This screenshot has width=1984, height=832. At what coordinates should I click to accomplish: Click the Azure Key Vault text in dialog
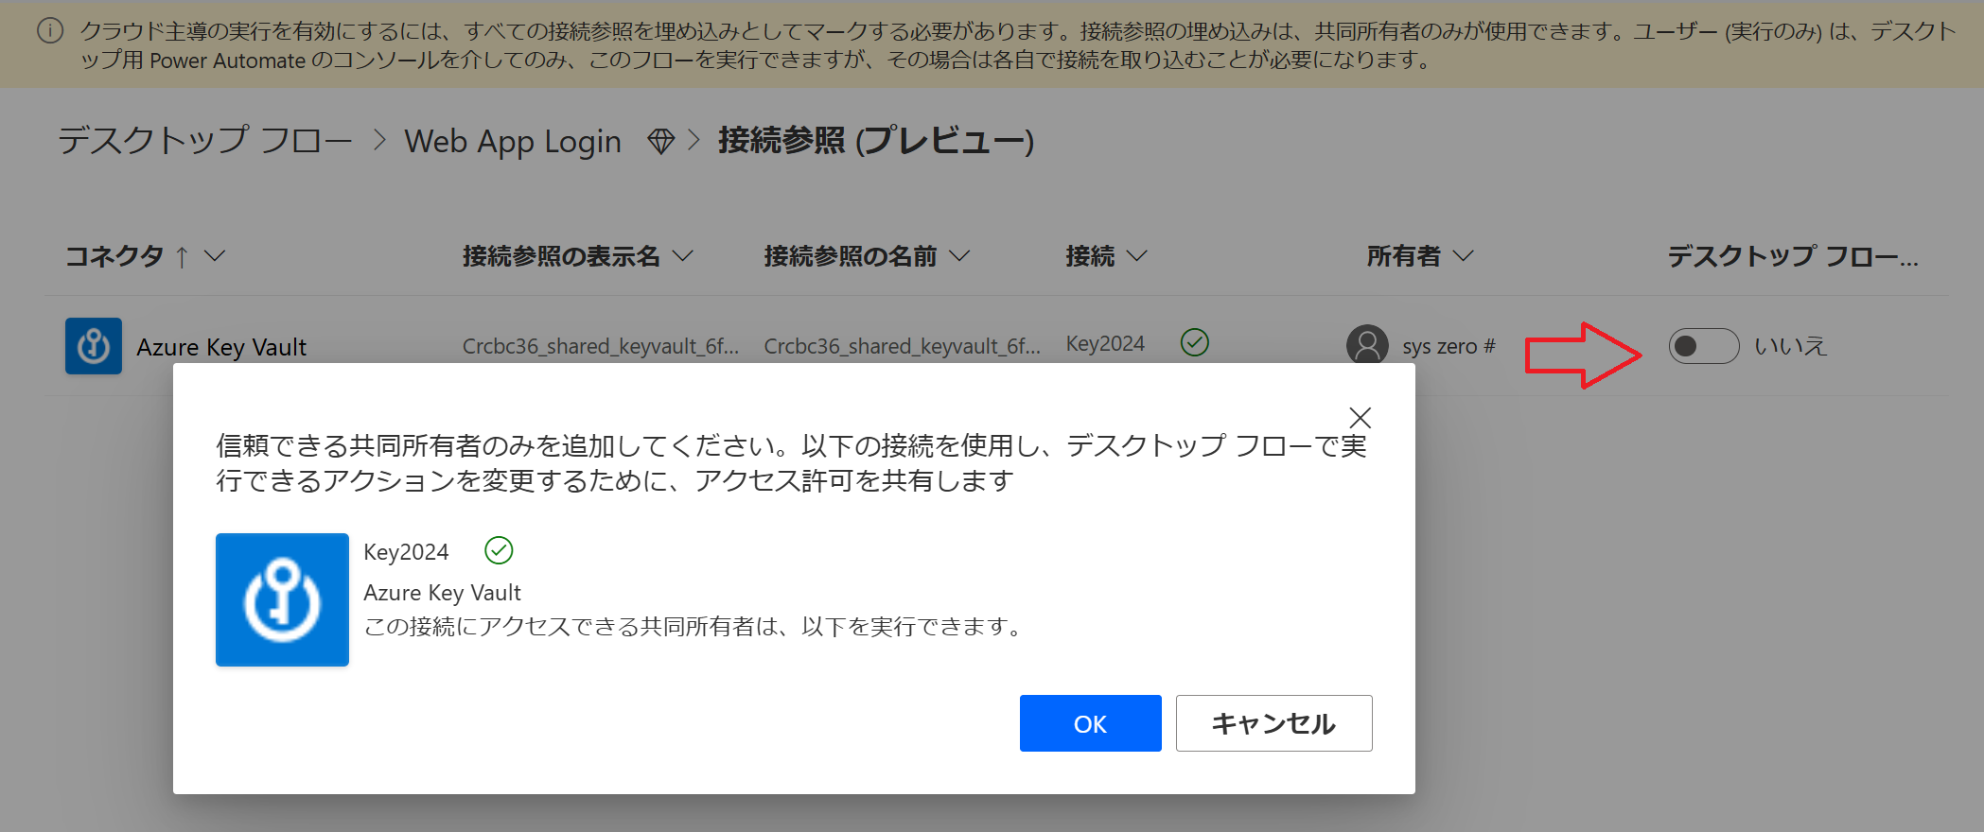point(442,593)
